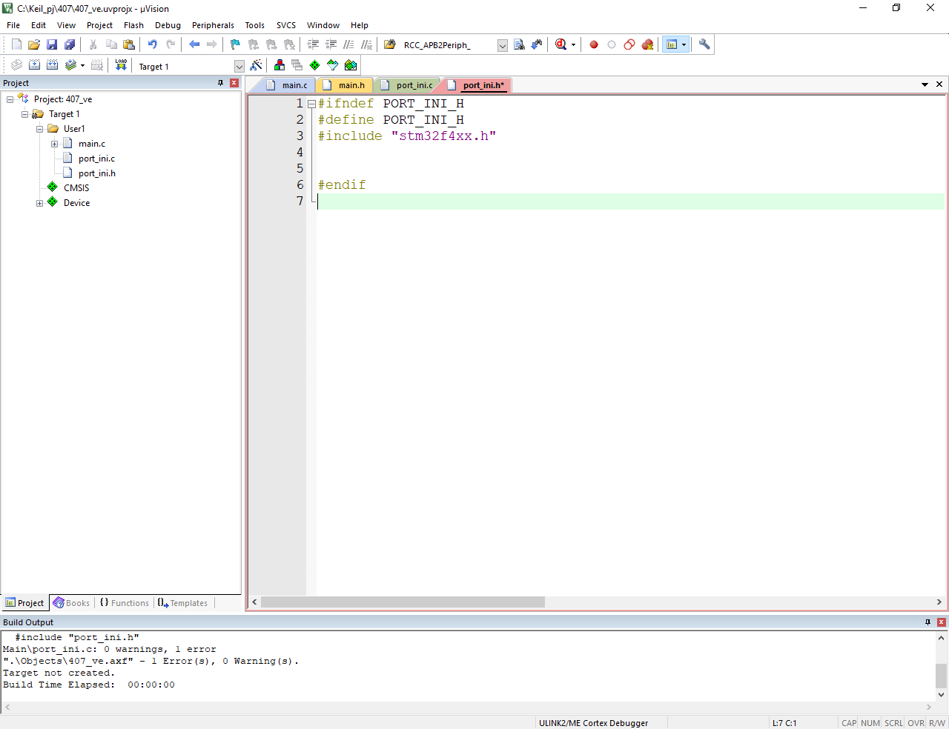Image resolution: width=949 pixels, height=729 pixels.
Task: Toggle the window layout button
Action: [672, 44]
